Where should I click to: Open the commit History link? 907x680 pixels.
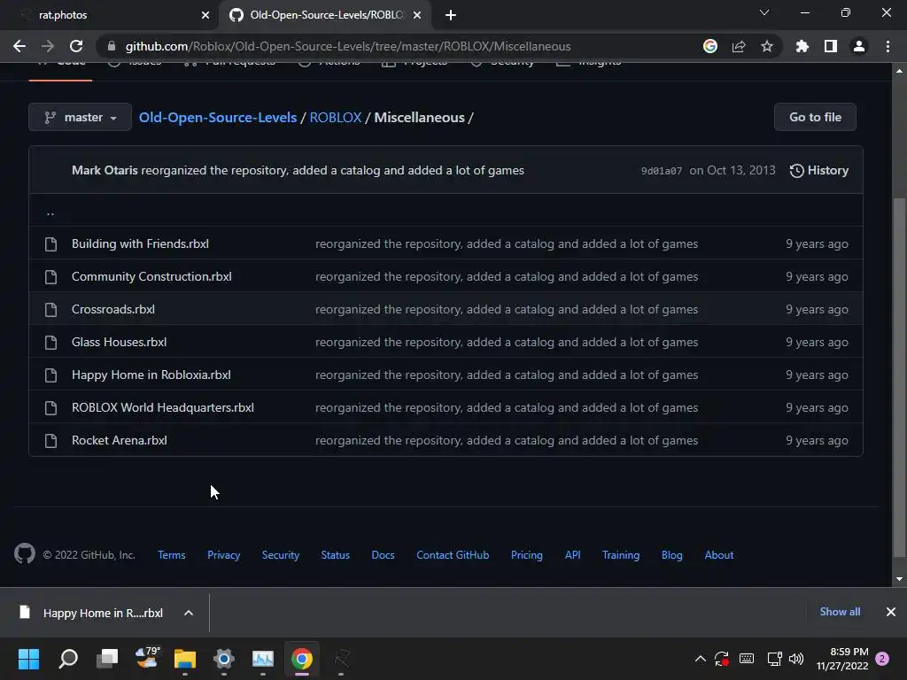[819, 171]
